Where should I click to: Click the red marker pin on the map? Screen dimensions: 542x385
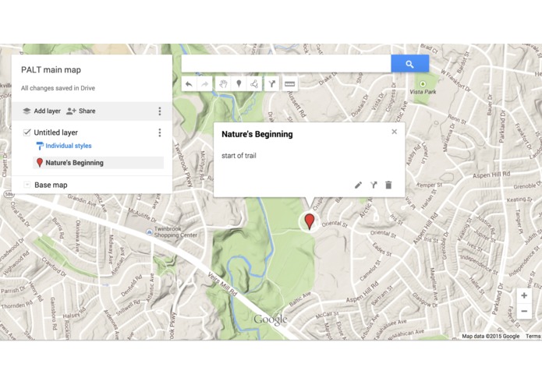click(310, 221)
